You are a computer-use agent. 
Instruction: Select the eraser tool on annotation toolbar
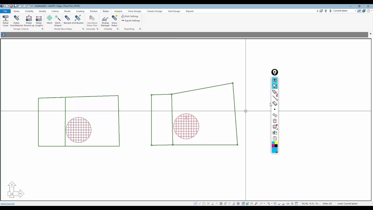click(x=275, y=104)
